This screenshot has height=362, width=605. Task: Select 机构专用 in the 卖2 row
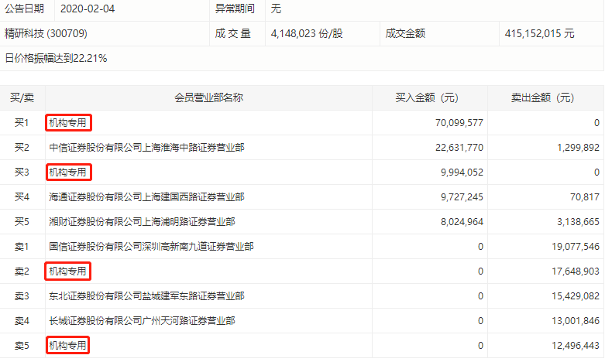(68, 271)
